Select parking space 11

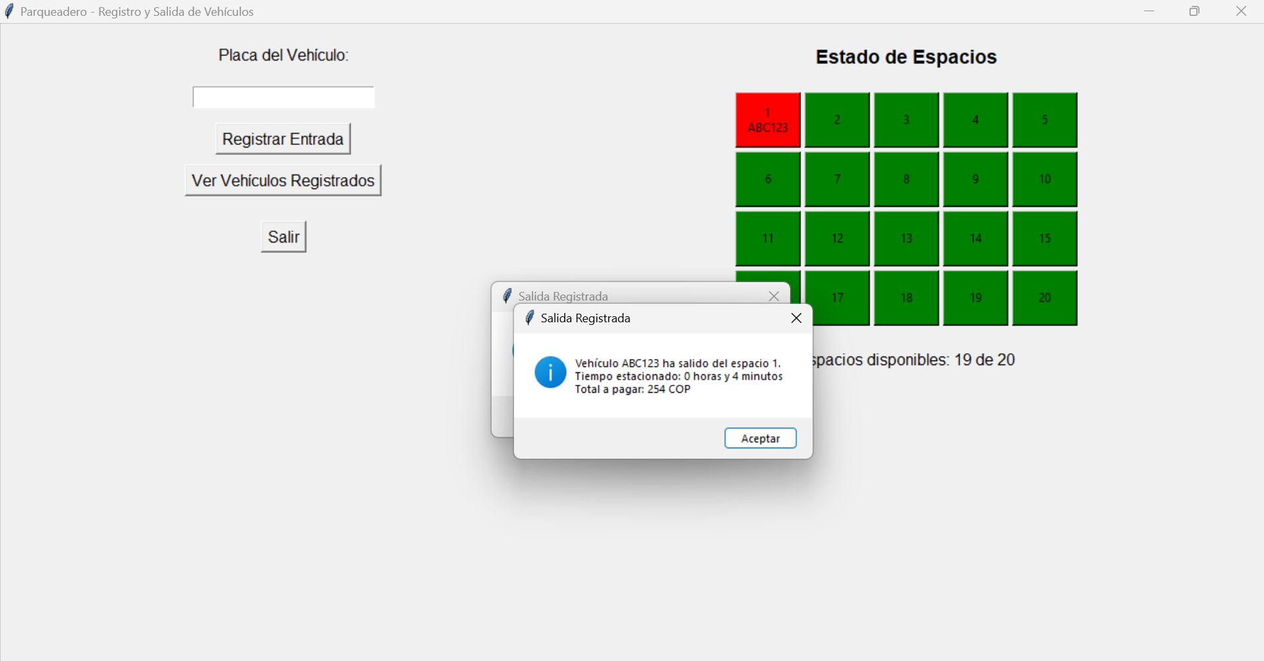click(768, 239)
